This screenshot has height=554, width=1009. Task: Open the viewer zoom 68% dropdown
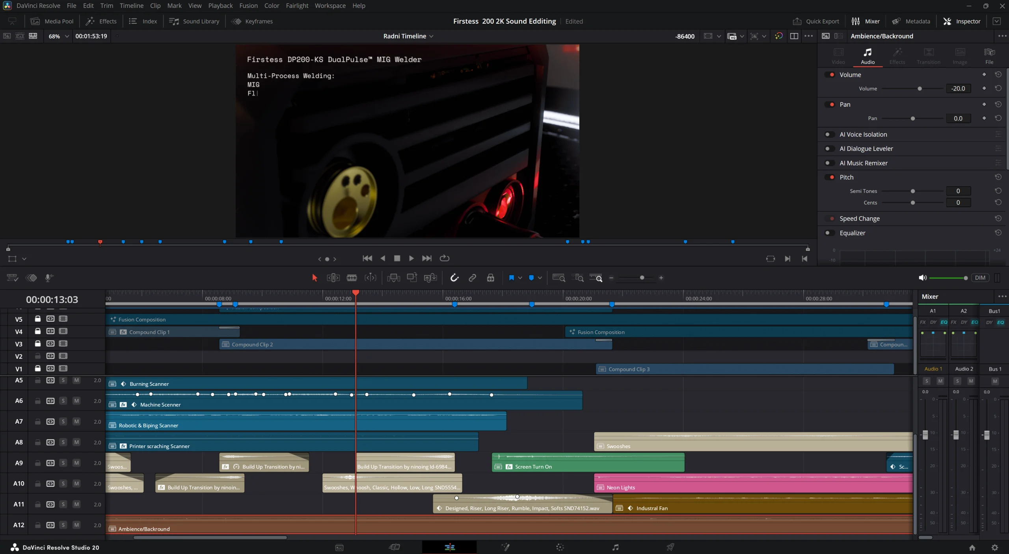tap(58, 36)
